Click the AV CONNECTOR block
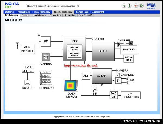Viewport: 163px width, 124px height. tap(131, 95)
